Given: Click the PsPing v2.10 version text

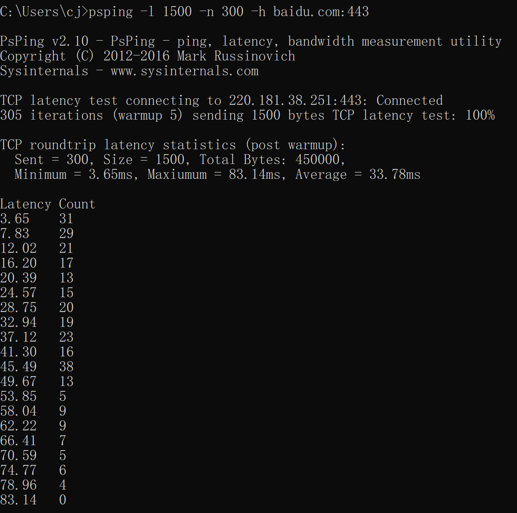Looking at the screenshot, I should [44, 41].
